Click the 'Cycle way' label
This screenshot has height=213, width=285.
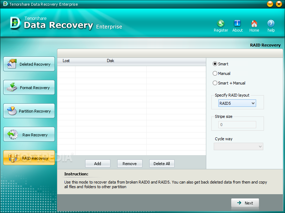[224, 139]
